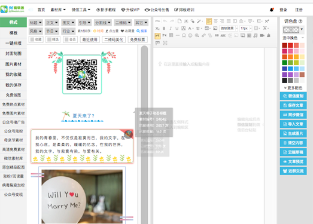This screenshot has height=224, width=313.
Task: Toggle underline U formatting
Action: [177, 28]
